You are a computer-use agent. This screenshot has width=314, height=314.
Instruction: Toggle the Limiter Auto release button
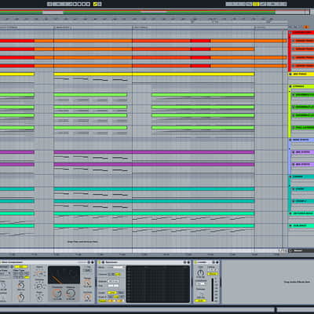point(200,301)
